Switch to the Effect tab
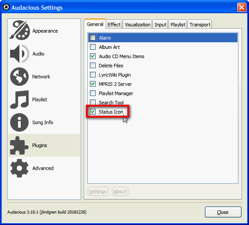The height and width of the screenshot is (225, 249). coord(114,25)
